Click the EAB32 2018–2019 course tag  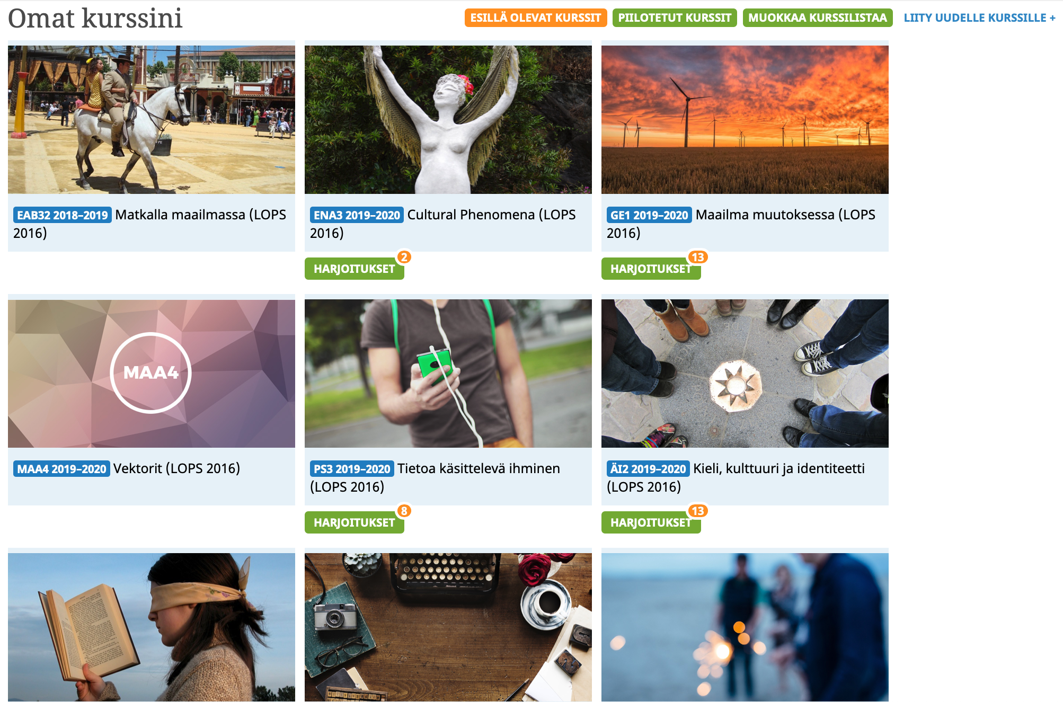click(x=62, y=215)
